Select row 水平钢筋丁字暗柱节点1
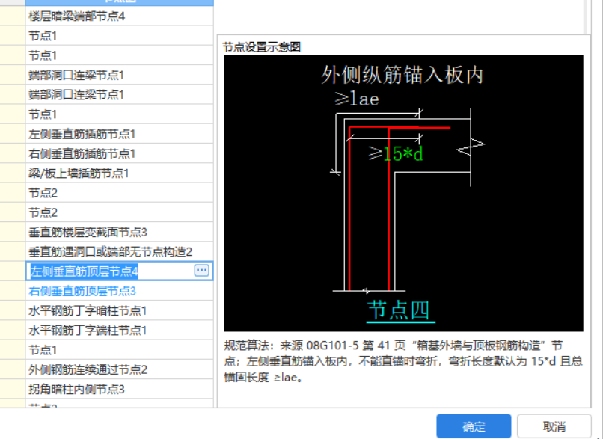The height and width of the screenshot is (439, 603). pyautogui.click(x=119, y=310)
